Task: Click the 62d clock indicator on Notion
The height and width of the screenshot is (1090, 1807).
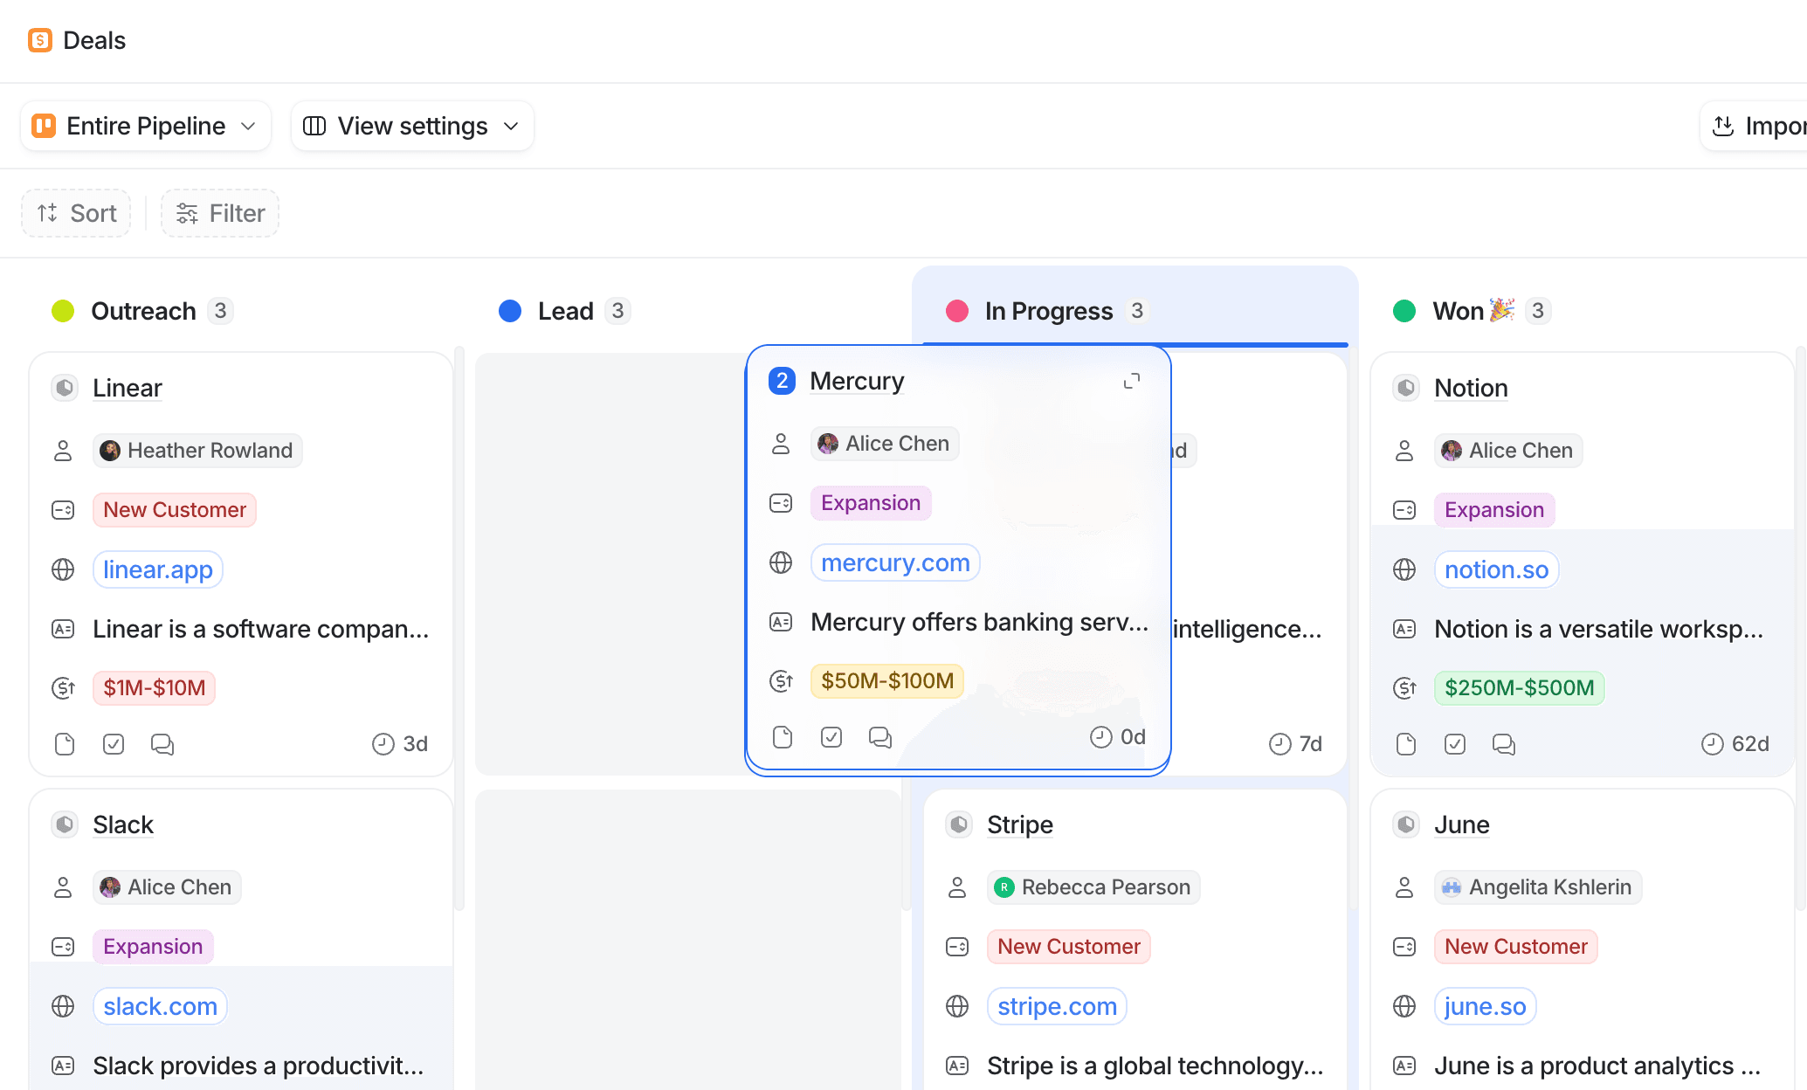Action: click(x=1735, y=744)
